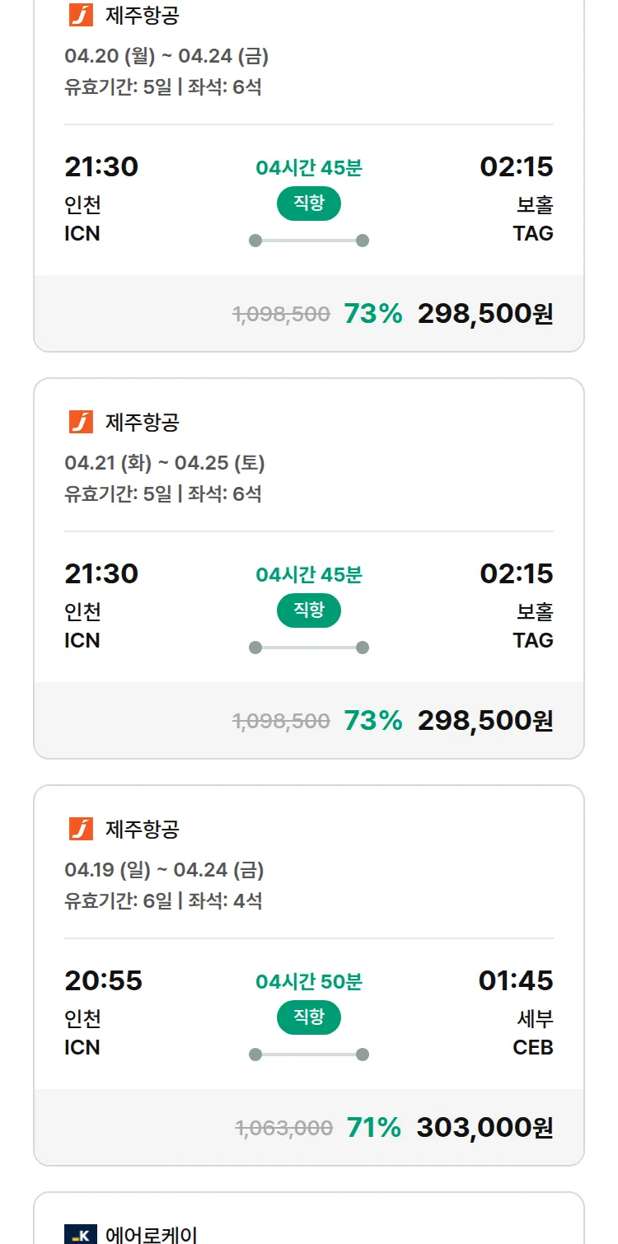
Task: Open the 04.20 (월) ~ 04.24 (금) date range
Action: (166, 56)
